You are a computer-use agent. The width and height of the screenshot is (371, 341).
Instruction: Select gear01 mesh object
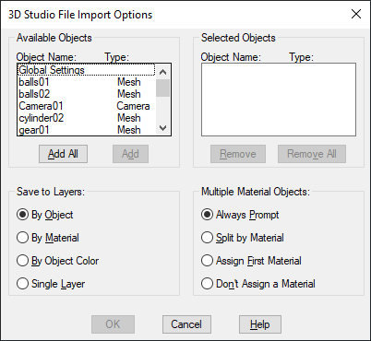coord(86,130)
